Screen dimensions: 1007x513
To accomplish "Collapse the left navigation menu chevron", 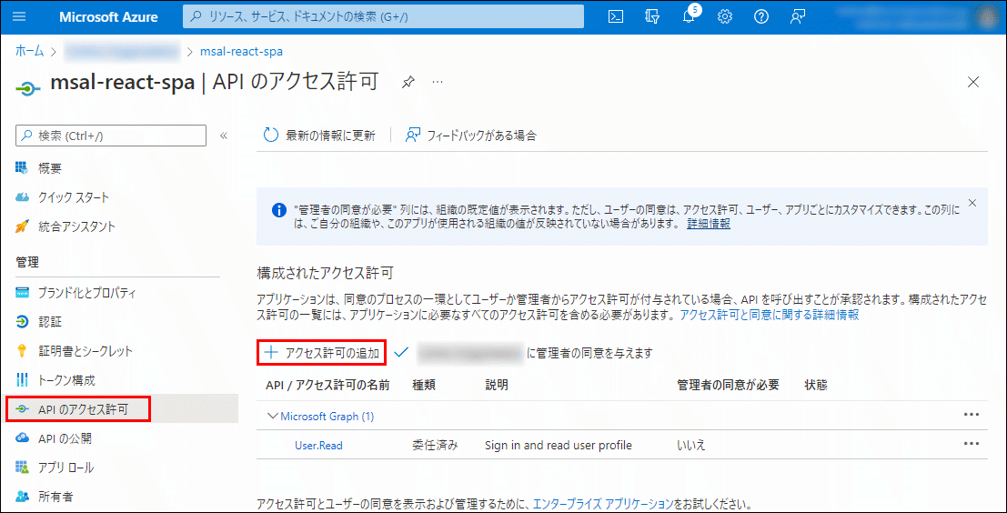I will click(224, 136).
